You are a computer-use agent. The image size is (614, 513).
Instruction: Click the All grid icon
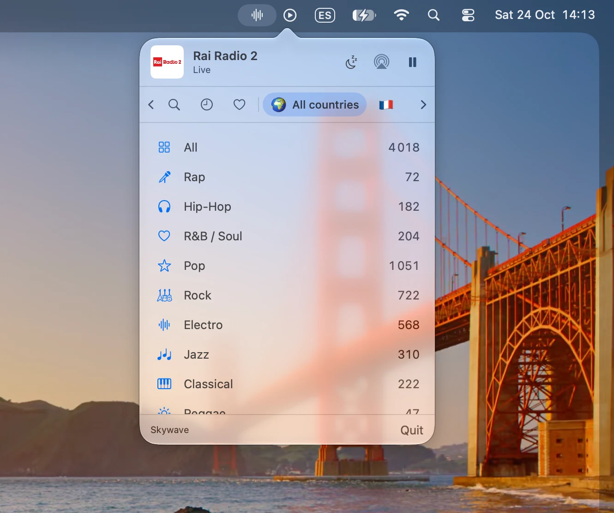pos(164,147)
